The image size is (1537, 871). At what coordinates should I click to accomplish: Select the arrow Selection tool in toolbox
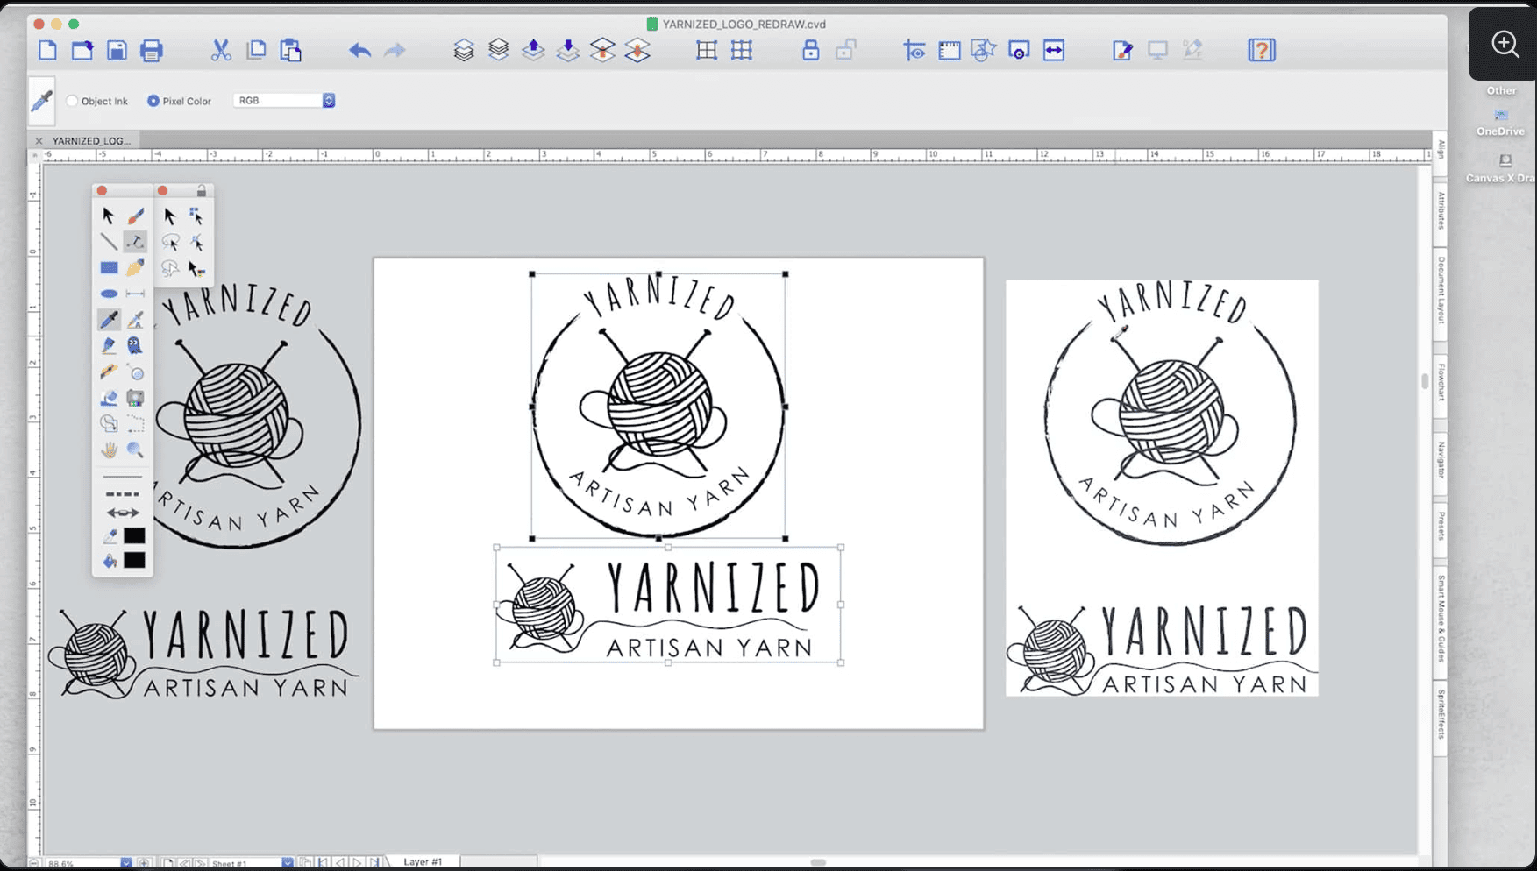click(109, 216)
